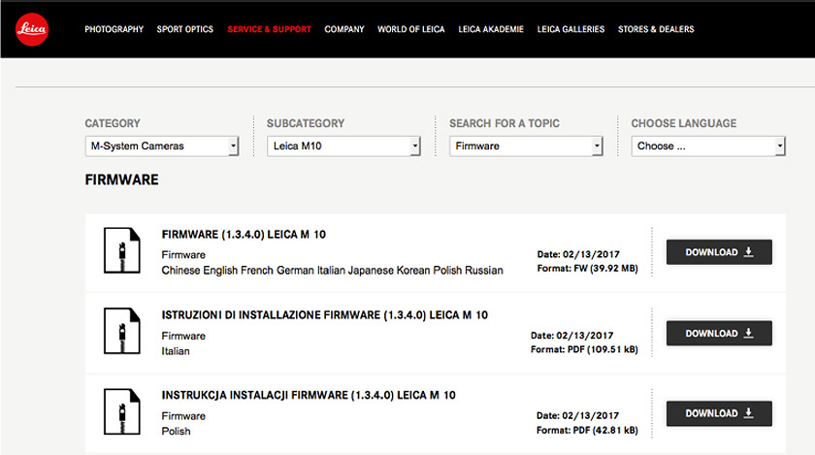Open Service & Support menu
815x455 pixels.
point(270,29)
